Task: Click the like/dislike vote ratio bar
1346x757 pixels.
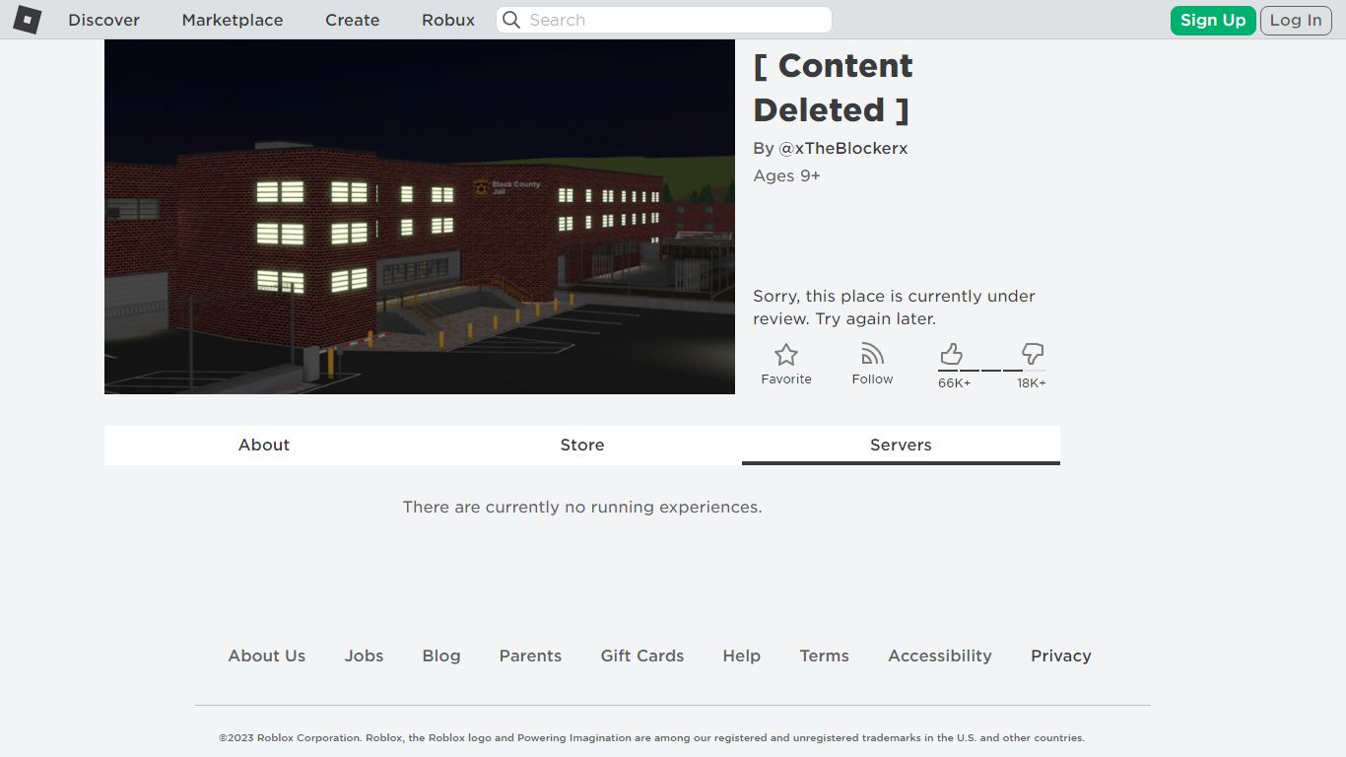Action: (992, 371)
